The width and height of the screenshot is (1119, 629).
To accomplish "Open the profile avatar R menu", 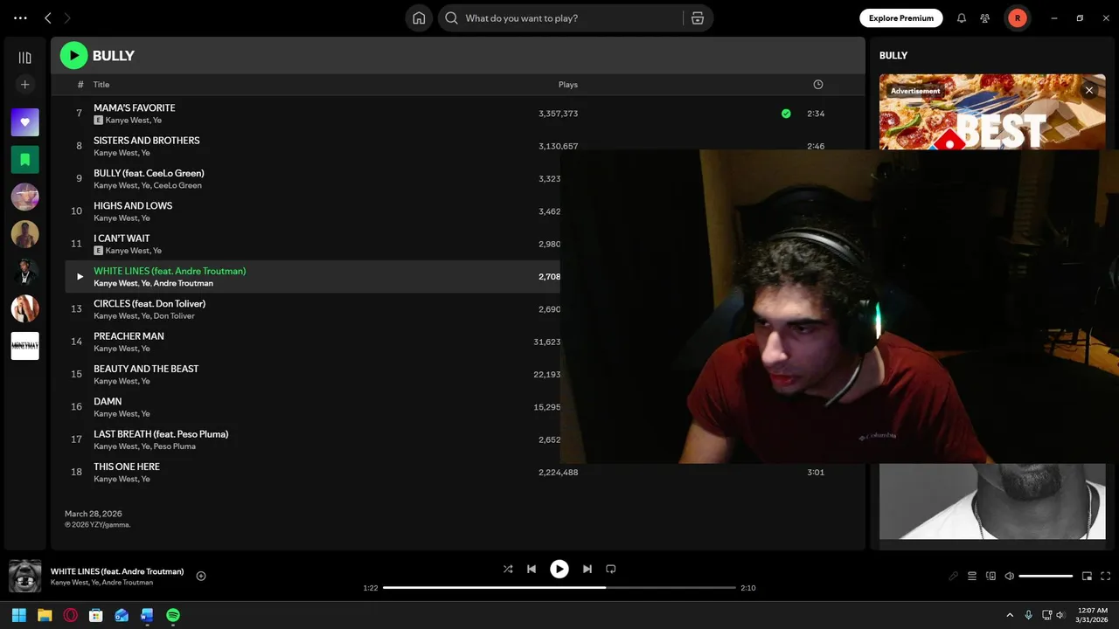I will (x=1017, y=17).
